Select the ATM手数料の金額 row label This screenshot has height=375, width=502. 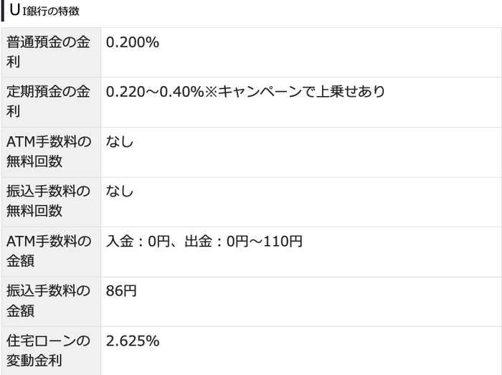(49, 251)
